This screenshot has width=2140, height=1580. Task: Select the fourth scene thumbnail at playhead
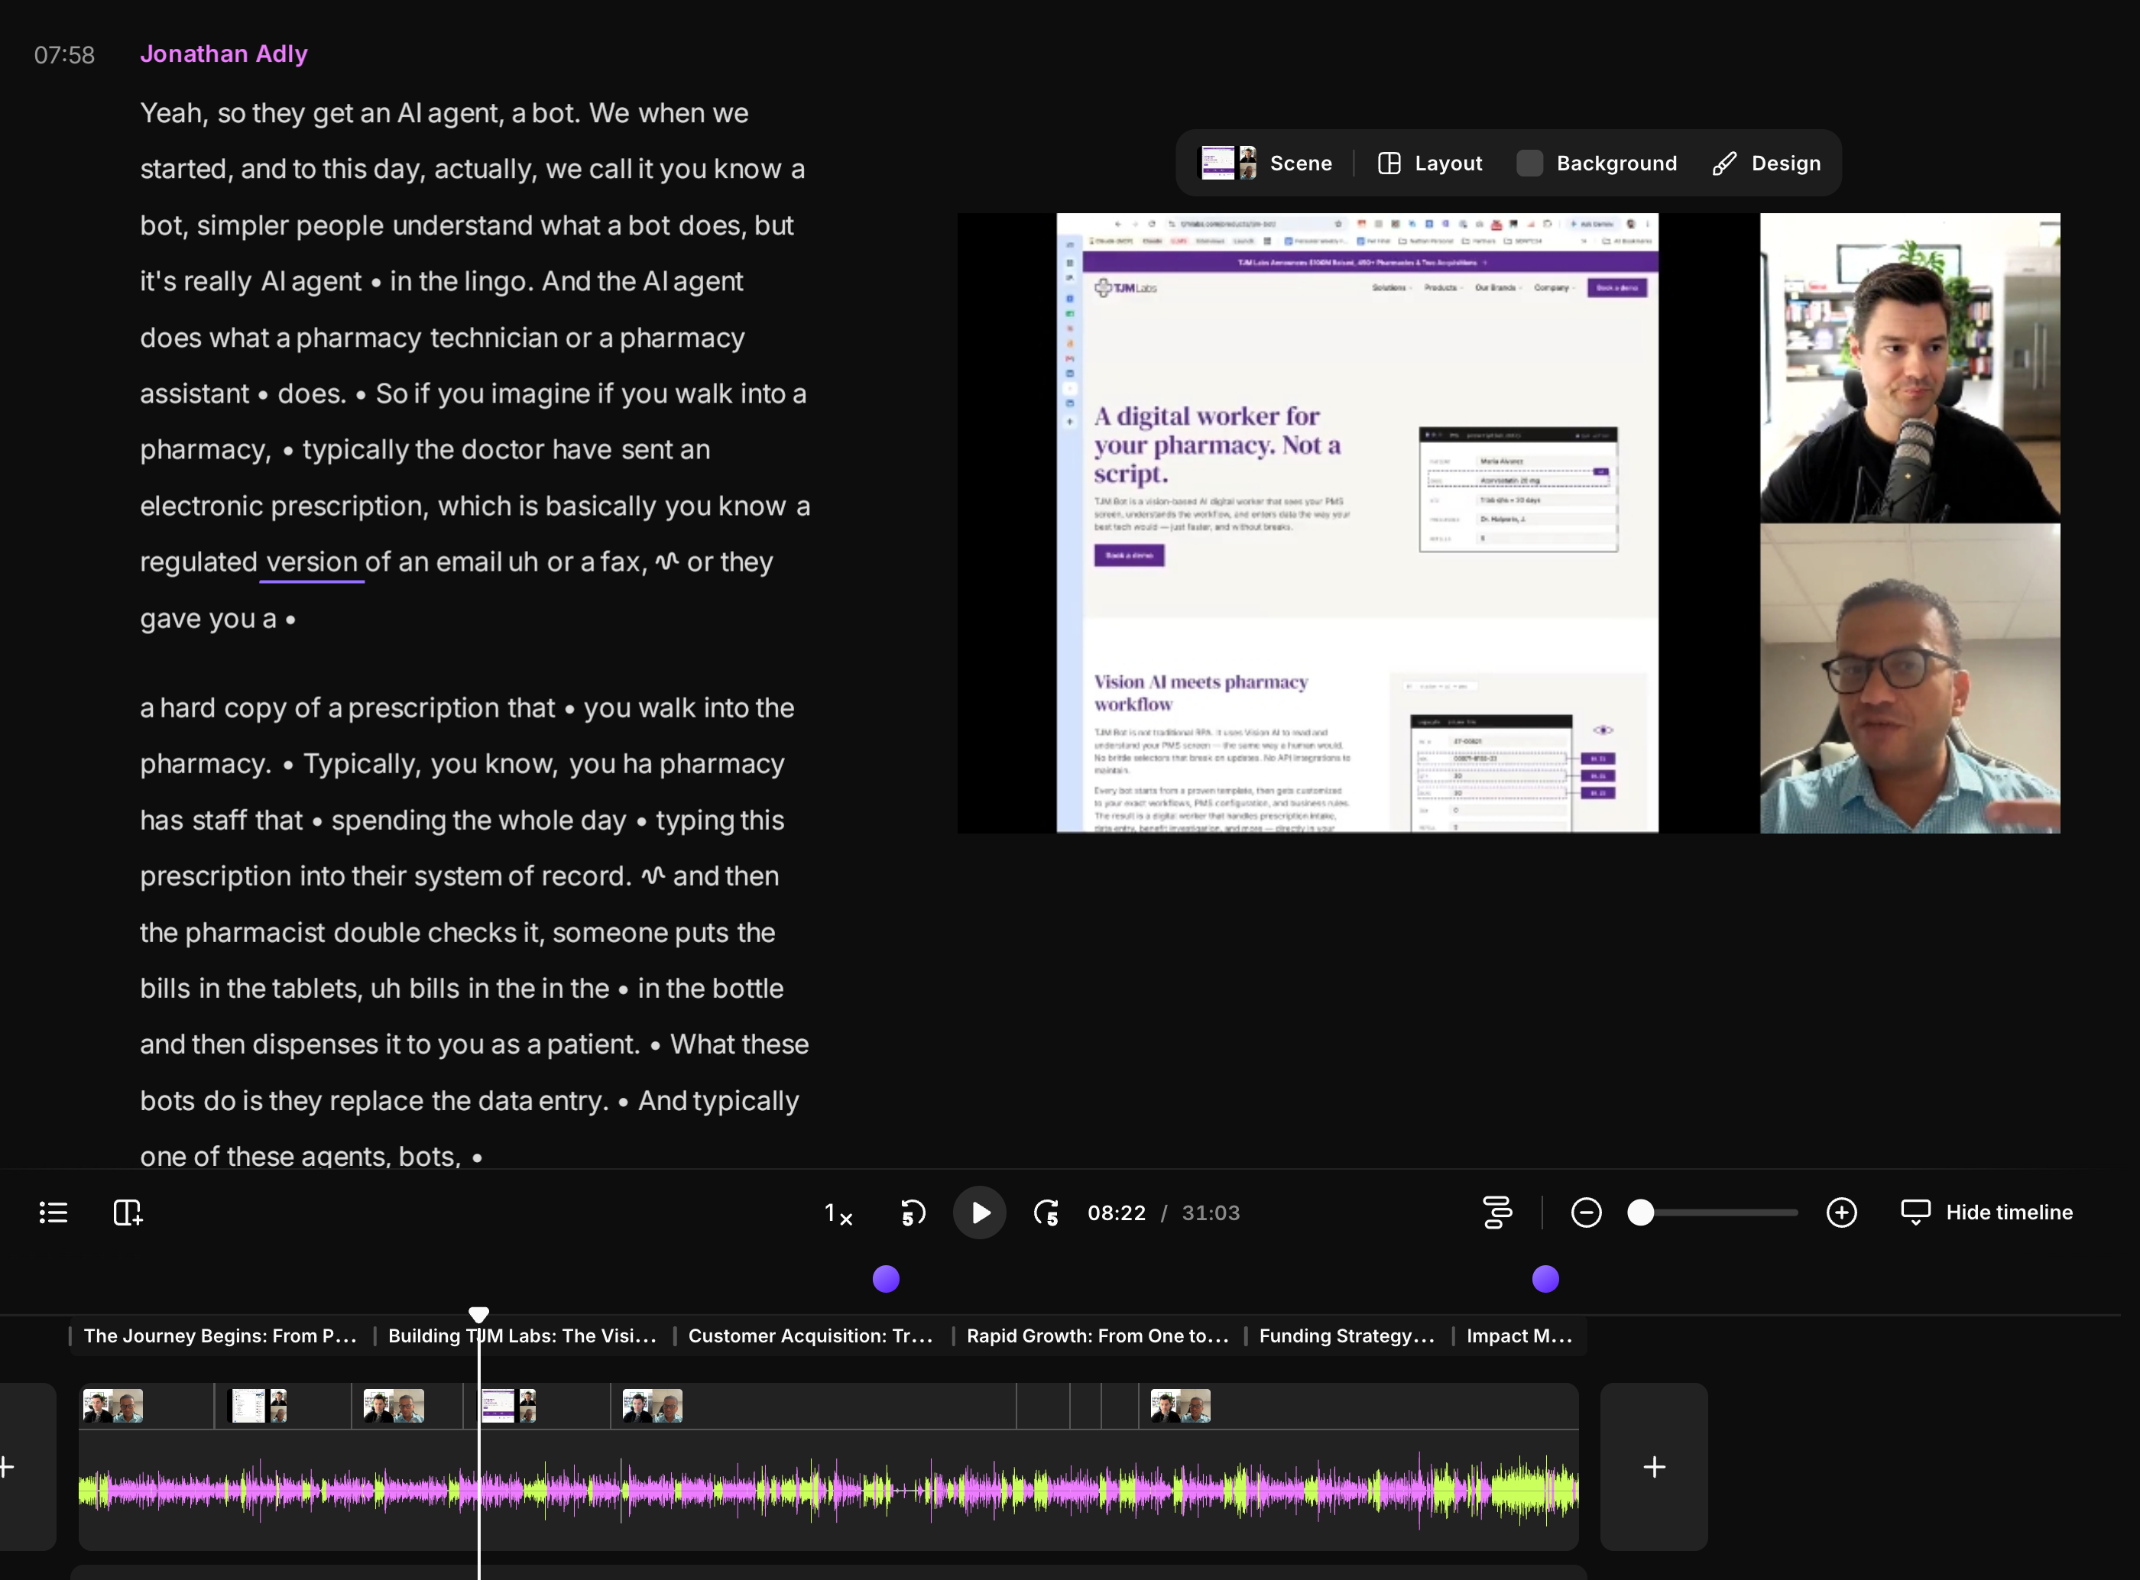pyautogui.click(x=508, y=1406)
